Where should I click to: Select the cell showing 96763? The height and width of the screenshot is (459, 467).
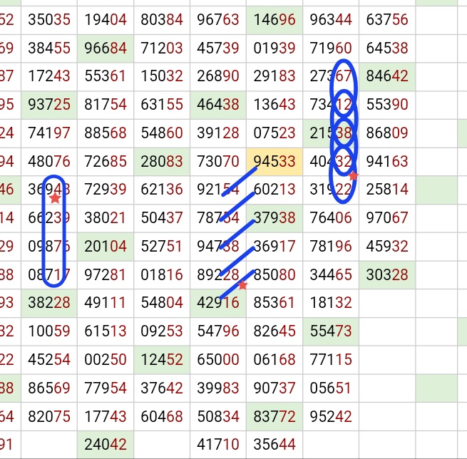[218, 20]
